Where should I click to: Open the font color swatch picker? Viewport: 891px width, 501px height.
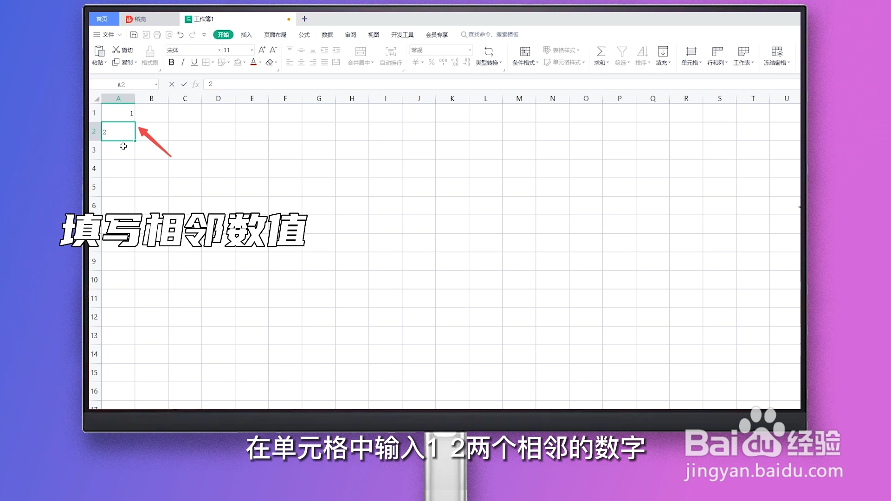pos(254,62)
